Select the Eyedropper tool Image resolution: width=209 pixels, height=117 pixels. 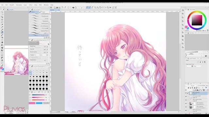(2, 27)
